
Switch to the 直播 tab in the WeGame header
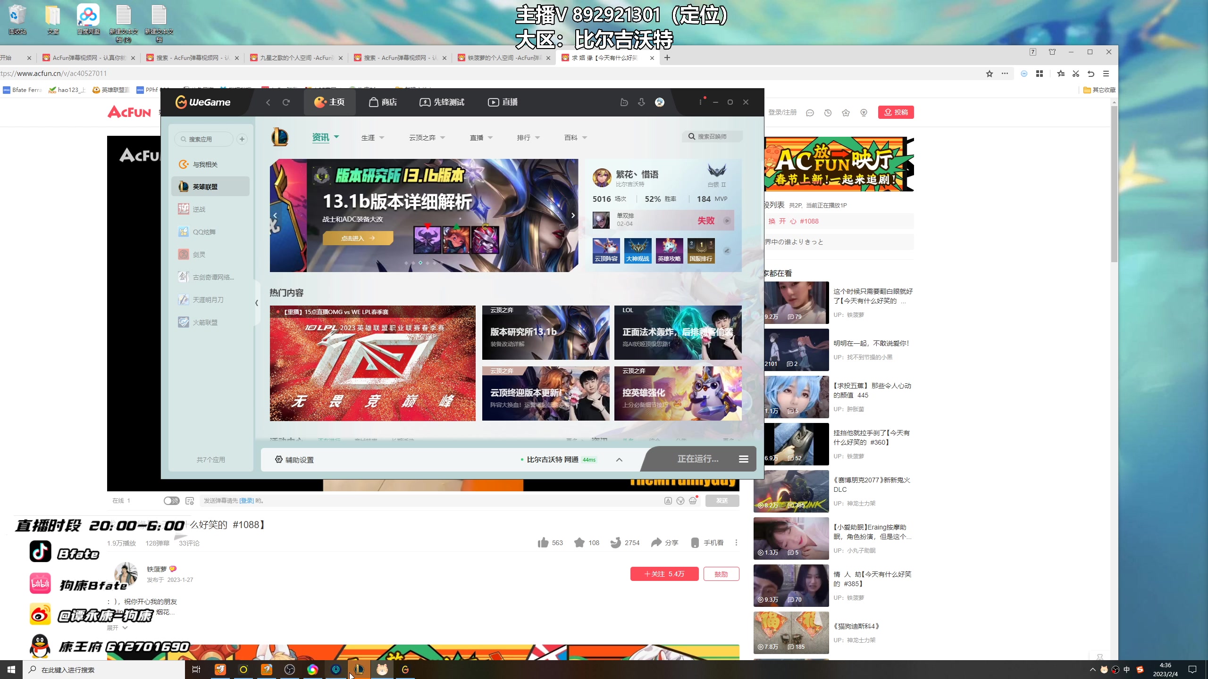click(x=503, y=102)
